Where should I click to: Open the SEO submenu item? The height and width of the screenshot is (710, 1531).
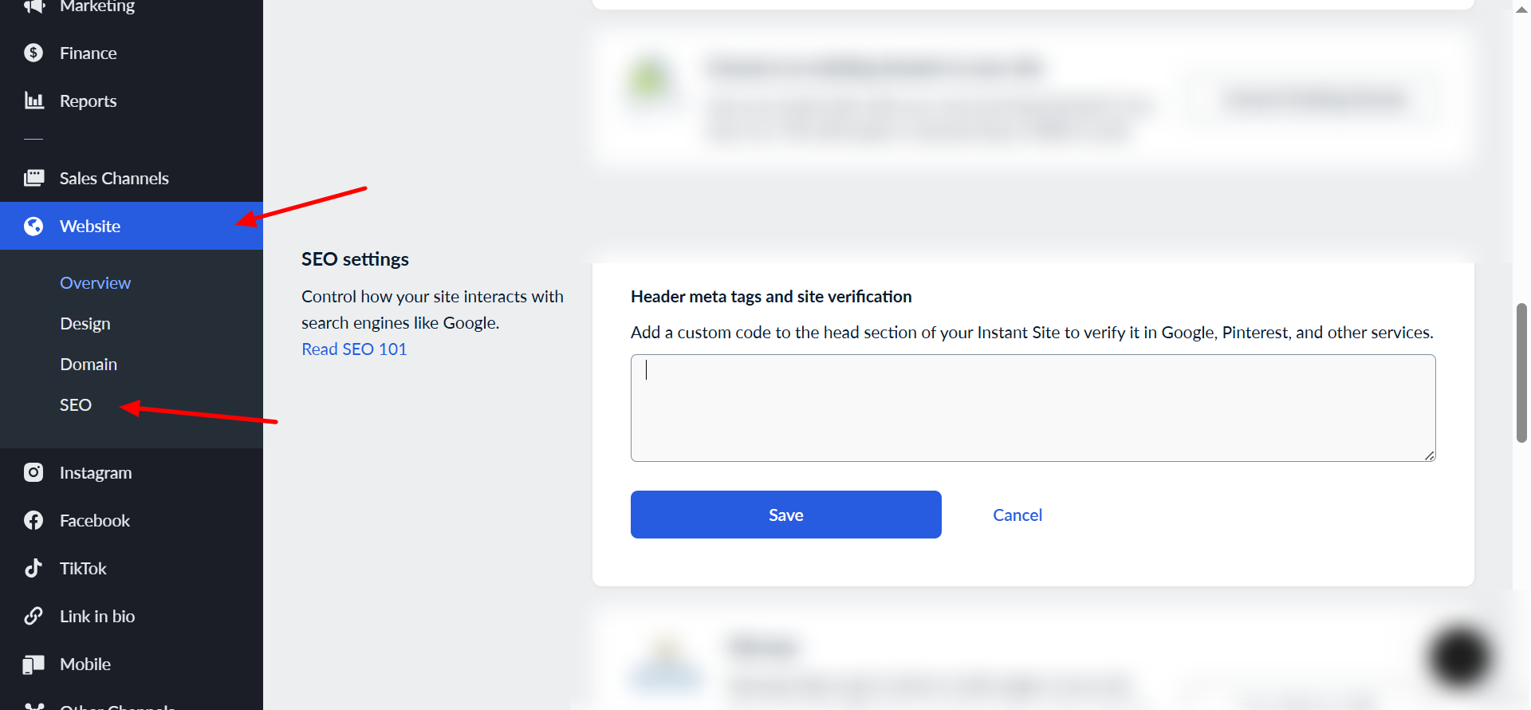click(x=76, y=405)
